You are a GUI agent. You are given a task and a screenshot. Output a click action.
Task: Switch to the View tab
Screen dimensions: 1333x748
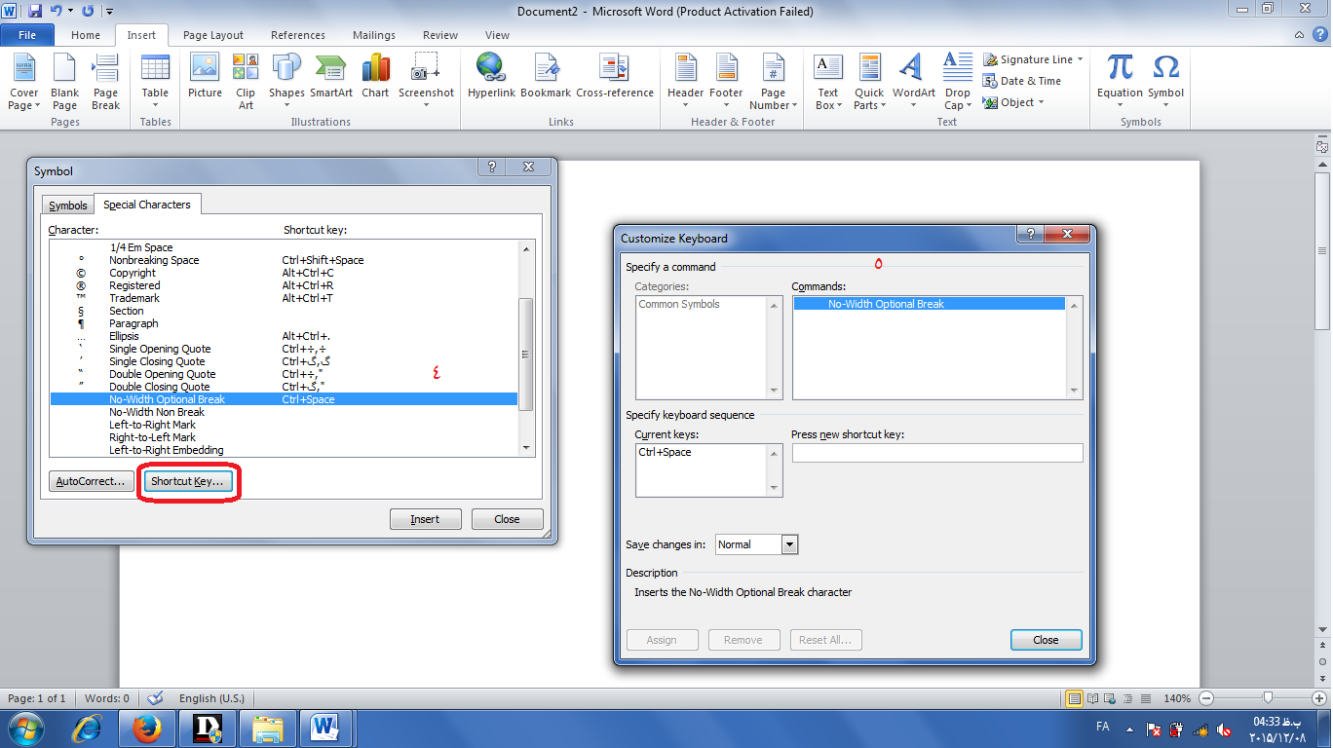[497, 35]
